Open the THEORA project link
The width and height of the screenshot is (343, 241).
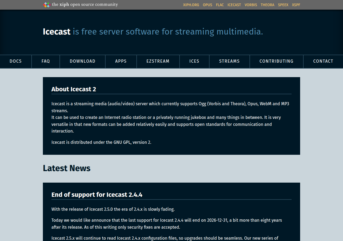[267, 5]
